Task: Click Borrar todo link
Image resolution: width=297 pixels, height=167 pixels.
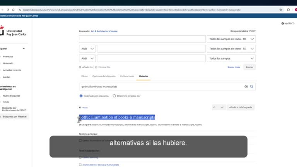Action: [x=234, y=67]
